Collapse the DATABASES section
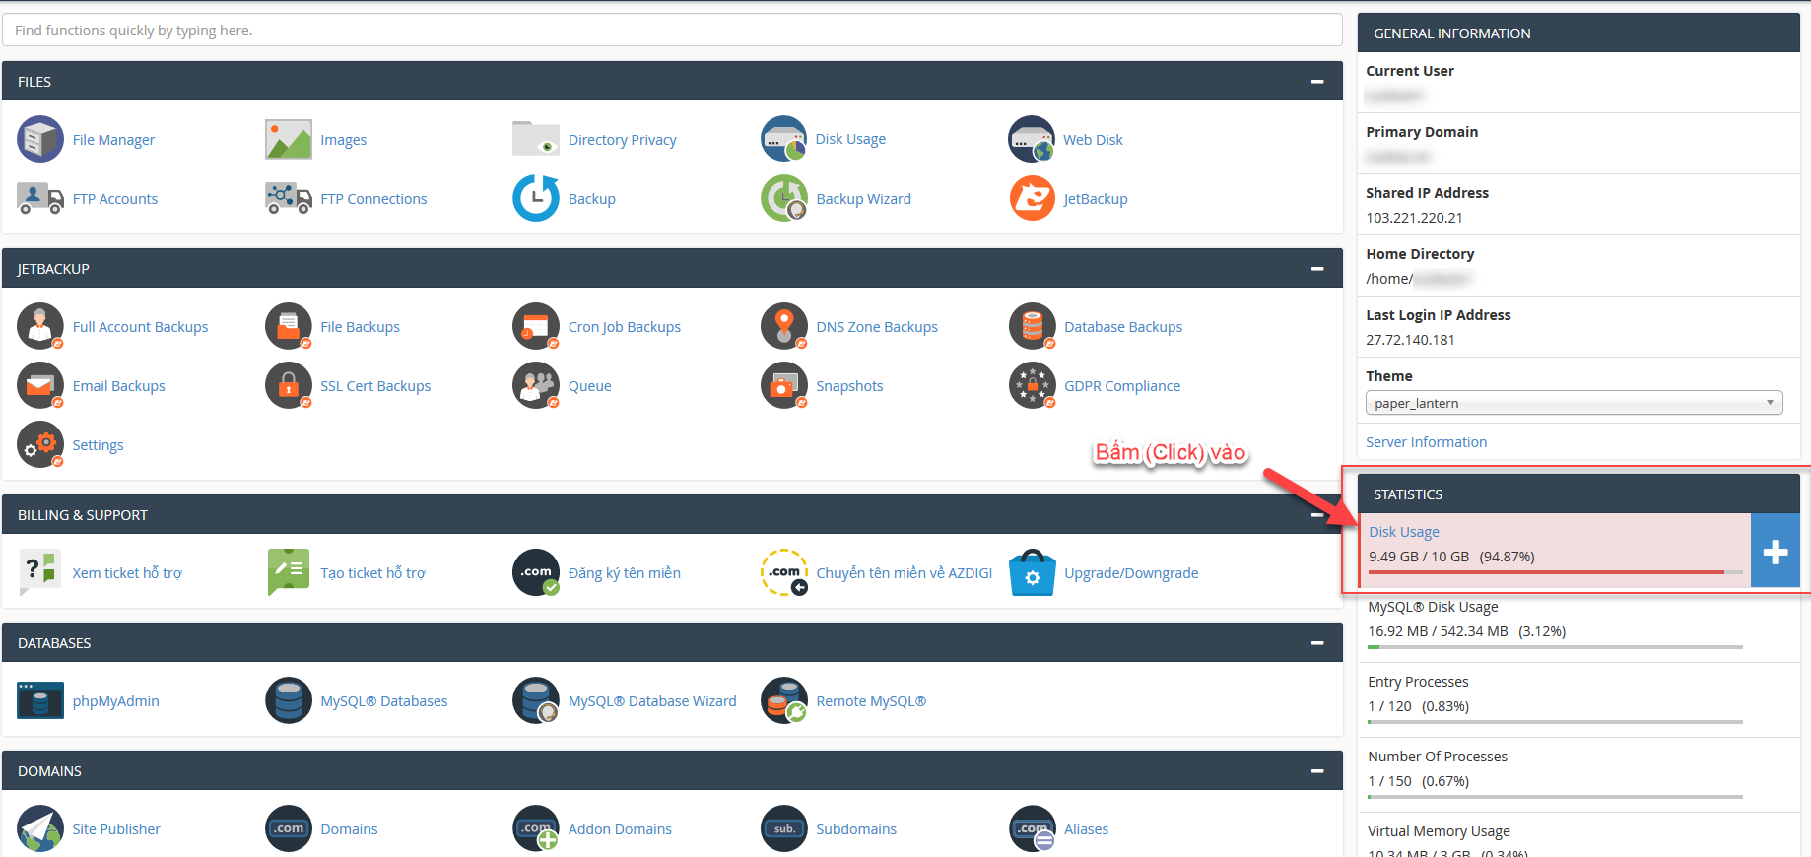Screen dimensions: 1811x857 (1317, 643)
